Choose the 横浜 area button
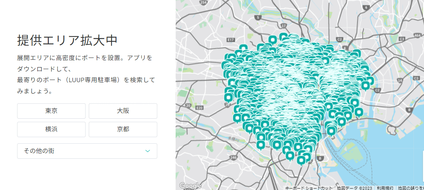 (51, 130)
